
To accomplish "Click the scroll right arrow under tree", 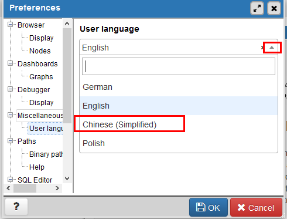I will point(57,188).
